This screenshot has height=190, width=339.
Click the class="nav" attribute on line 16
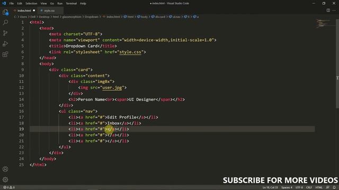tap(82, 111)
